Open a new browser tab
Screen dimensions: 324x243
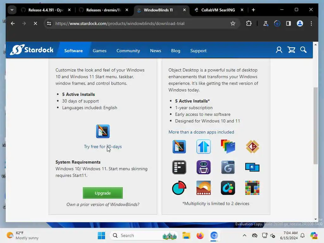coord(253,10)
